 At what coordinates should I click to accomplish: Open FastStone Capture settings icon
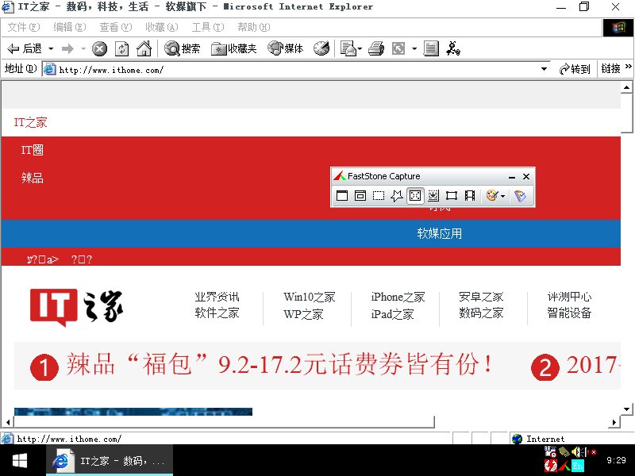click(x=520, y=196)
